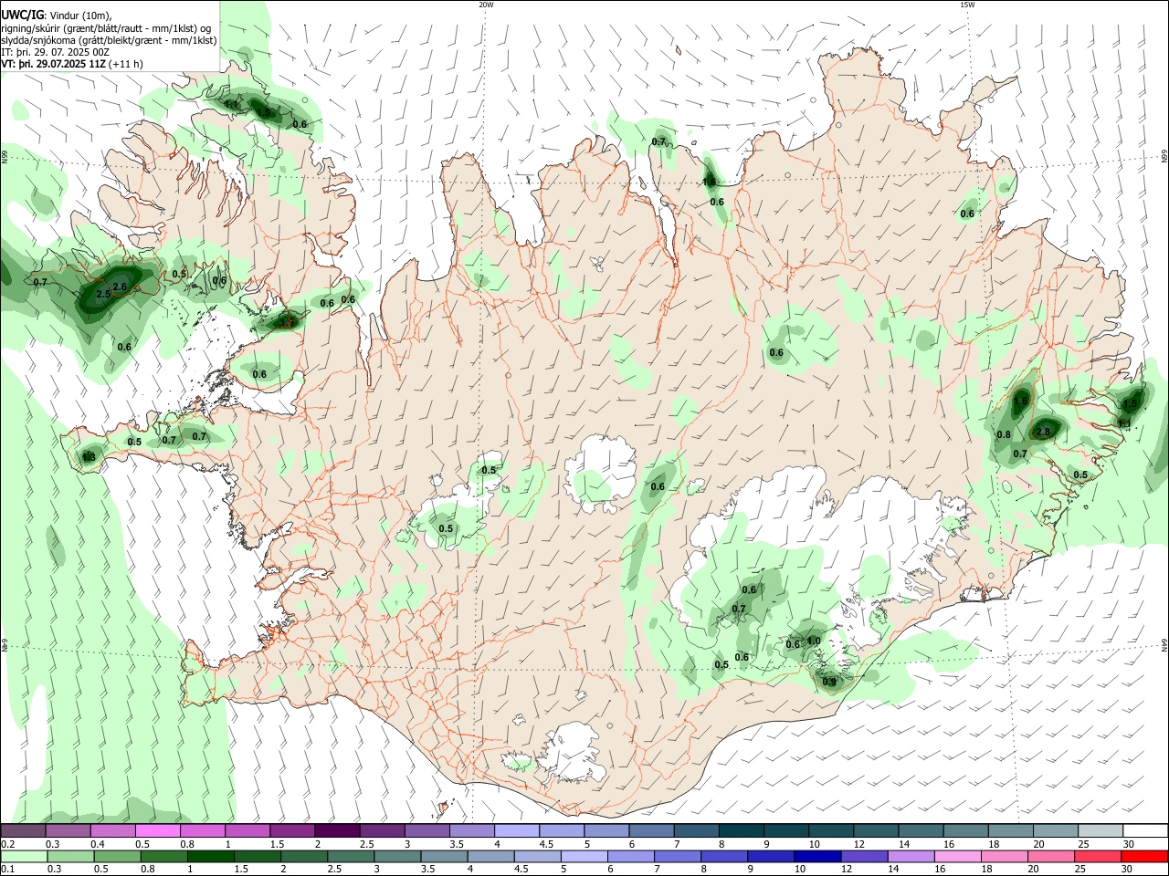Click the 1.3 value on the western peninsula tip
The height and width of the screenshot is (876, 1169).
90,457
